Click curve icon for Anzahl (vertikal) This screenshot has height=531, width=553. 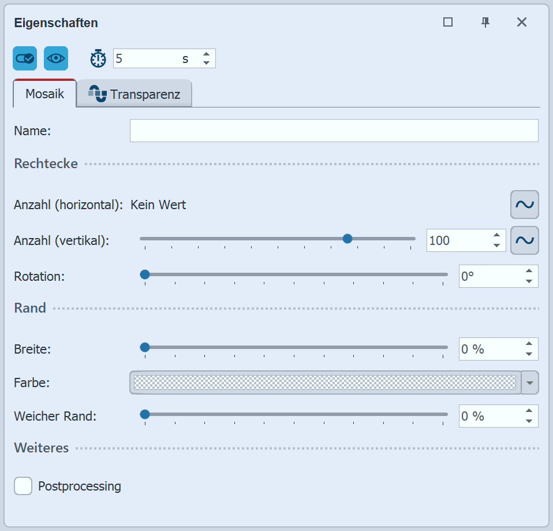(x=524, y=240)
